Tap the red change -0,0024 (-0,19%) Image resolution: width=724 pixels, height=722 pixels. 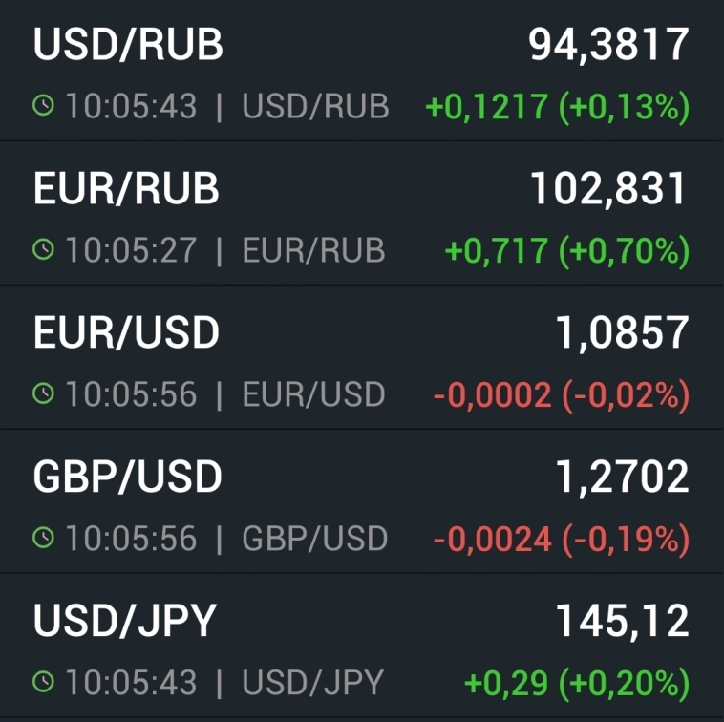561,540
